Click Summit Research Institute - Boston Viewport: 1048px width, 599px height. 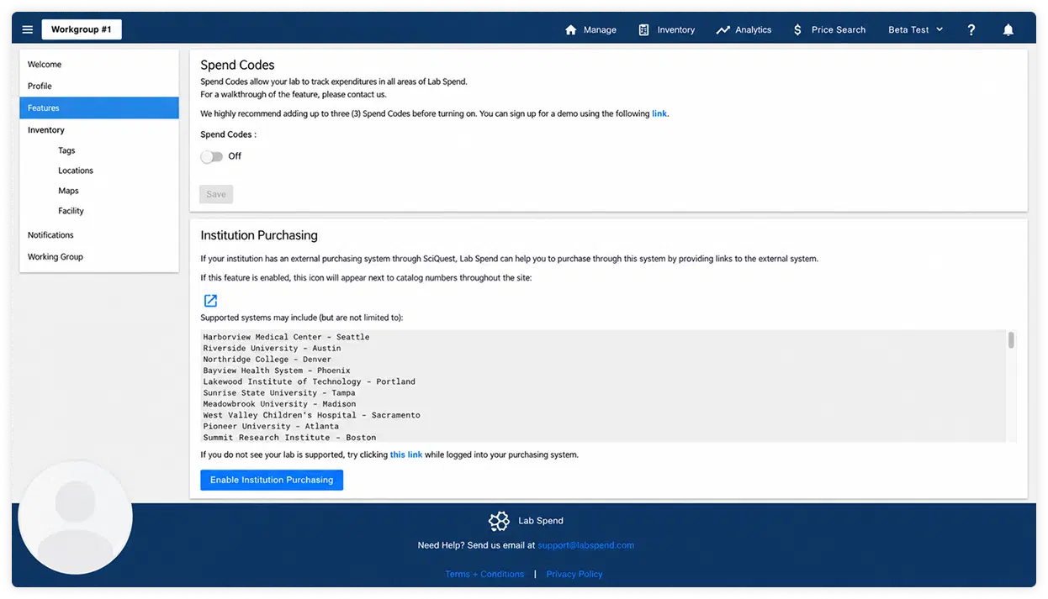point(289,438)
